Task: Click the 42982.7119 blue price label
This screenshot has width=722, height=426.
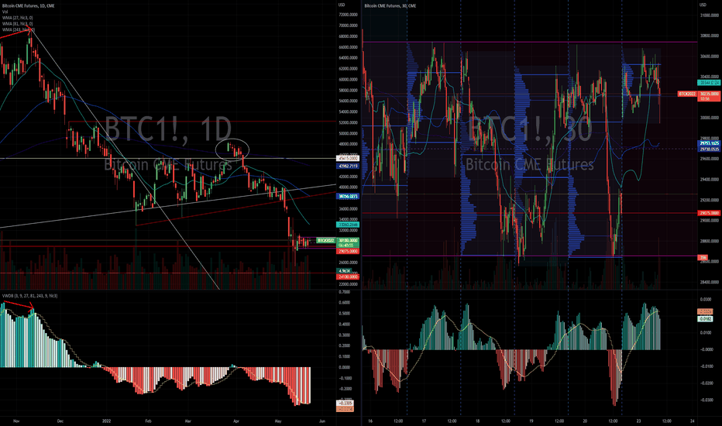Action: coord(348,166)
